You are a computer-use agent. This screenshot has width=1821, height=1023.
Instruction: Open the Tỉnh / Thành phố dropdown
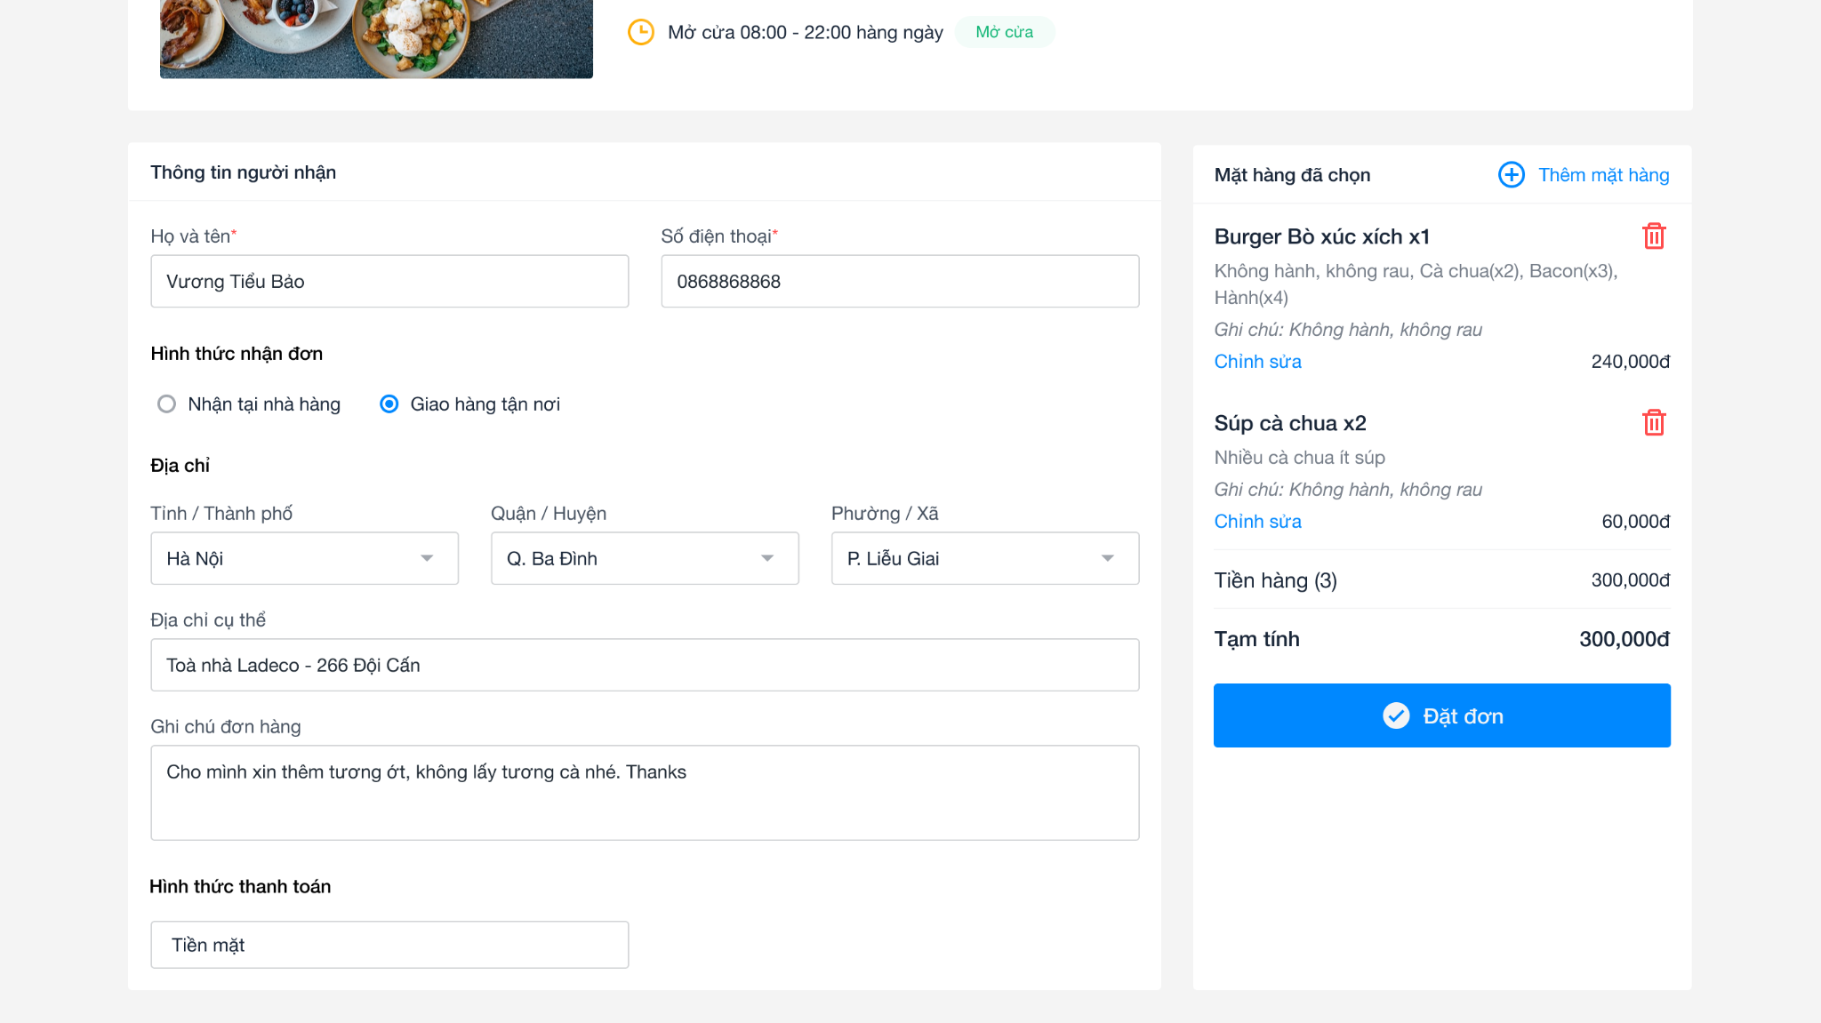(x=304, y=558)
